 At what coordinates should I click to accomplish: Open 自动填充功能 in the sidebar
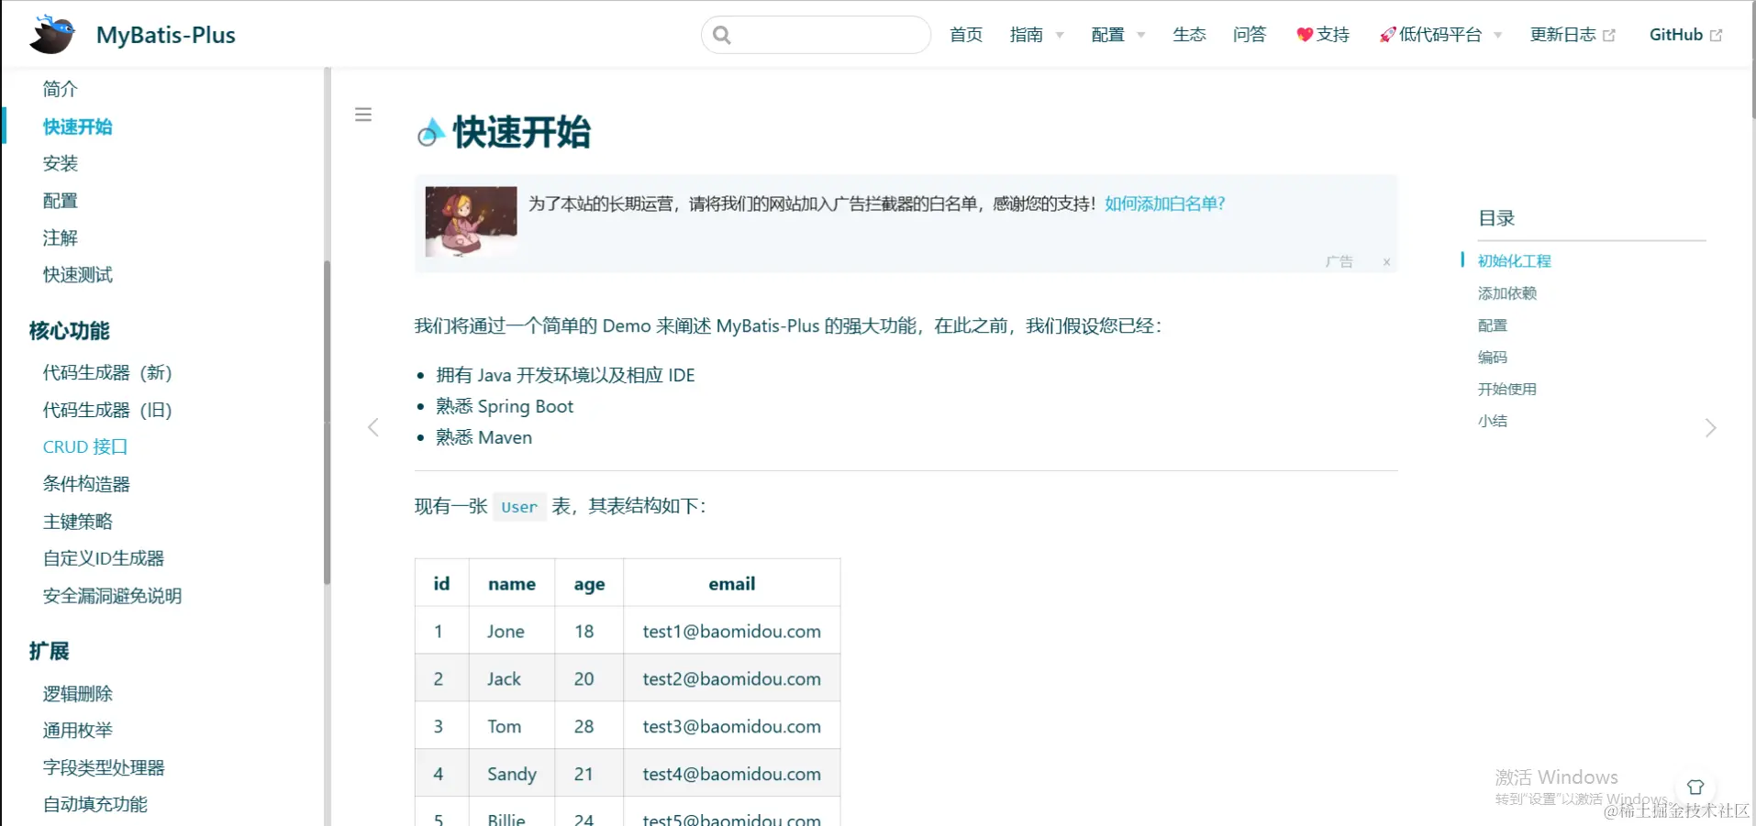(x=95, y=804)
